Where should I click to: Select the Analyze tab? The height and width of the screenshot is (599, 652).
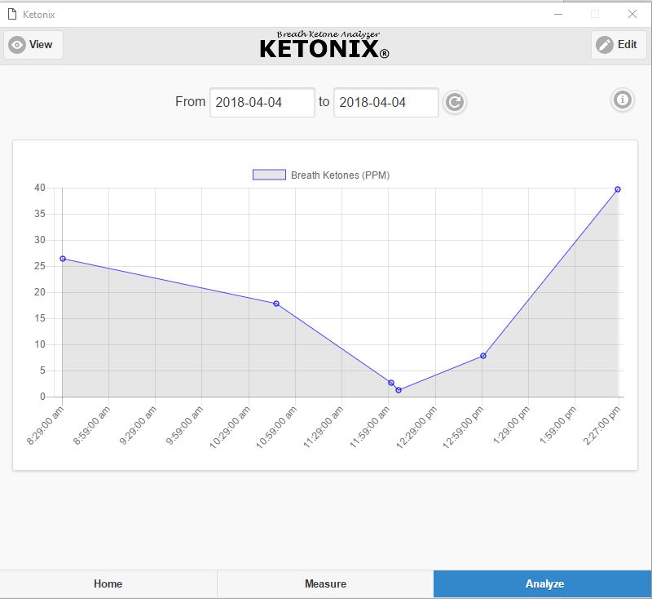pyautogui.click(x=543, y=584)
